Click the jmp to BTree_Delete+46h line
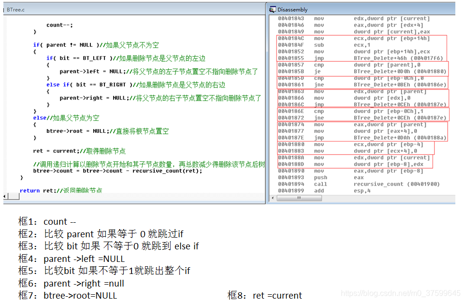 point(360,58)
